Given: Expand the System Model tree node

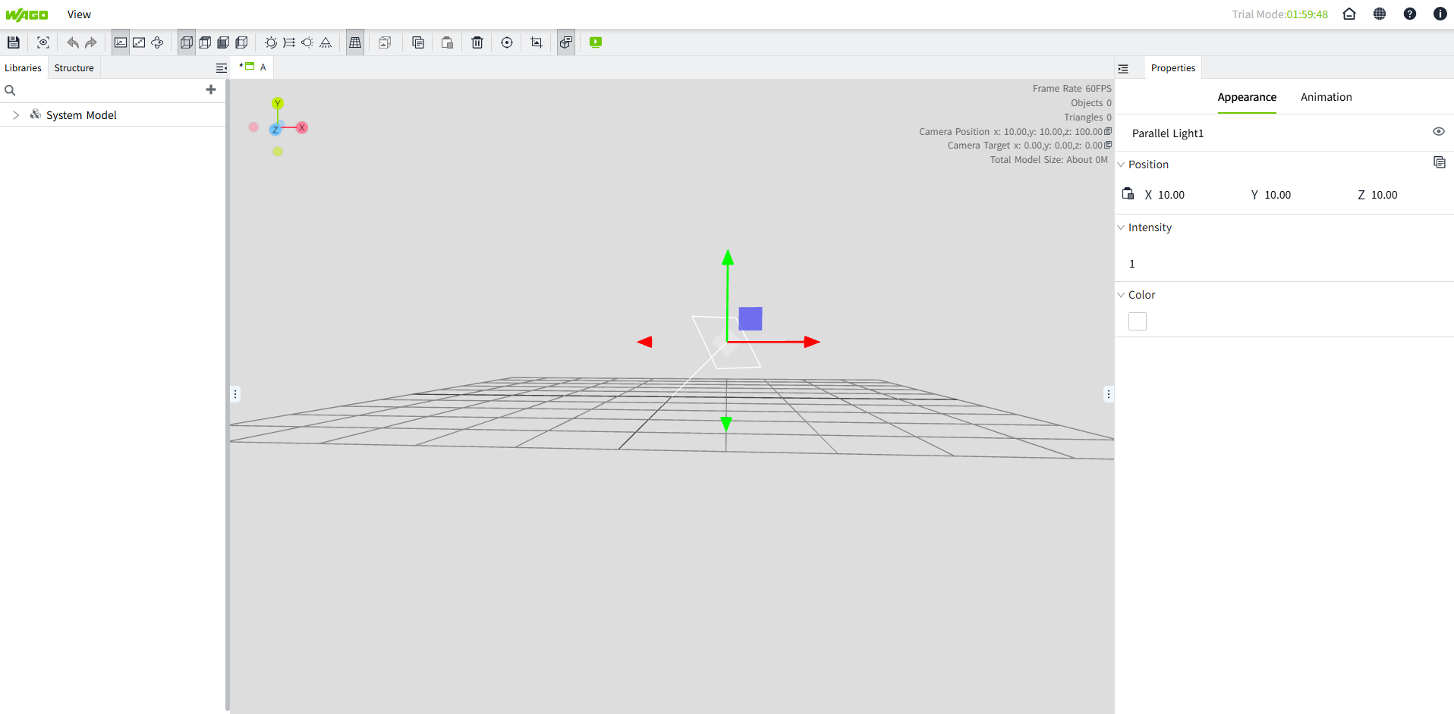Looking at the screenshot, I should [x=16, y=115].
